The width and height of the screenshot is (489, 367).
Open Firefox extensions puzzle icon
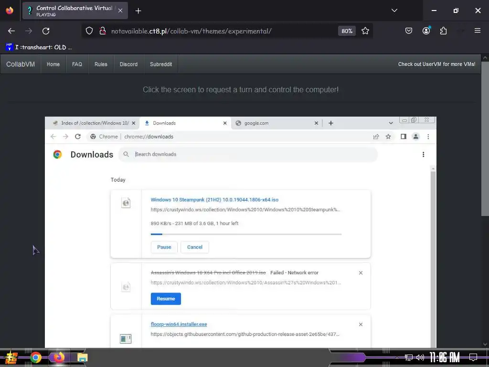coord(443,31)
